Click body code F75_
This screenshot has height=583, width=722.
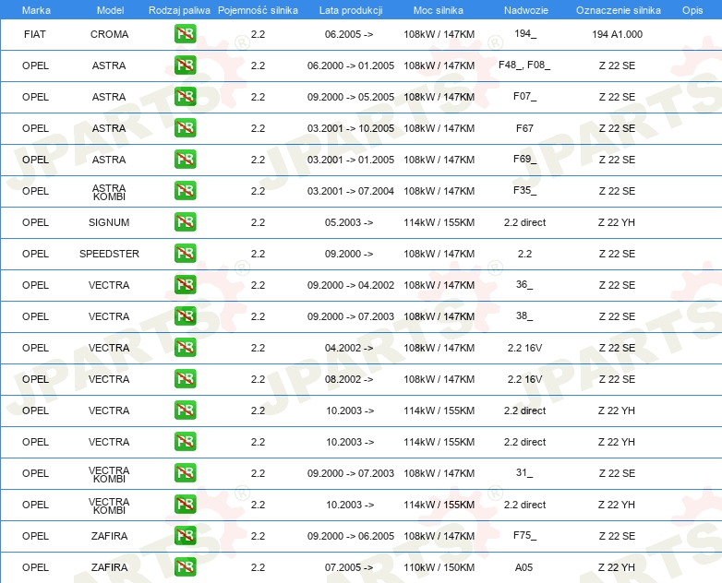(524, 536)
